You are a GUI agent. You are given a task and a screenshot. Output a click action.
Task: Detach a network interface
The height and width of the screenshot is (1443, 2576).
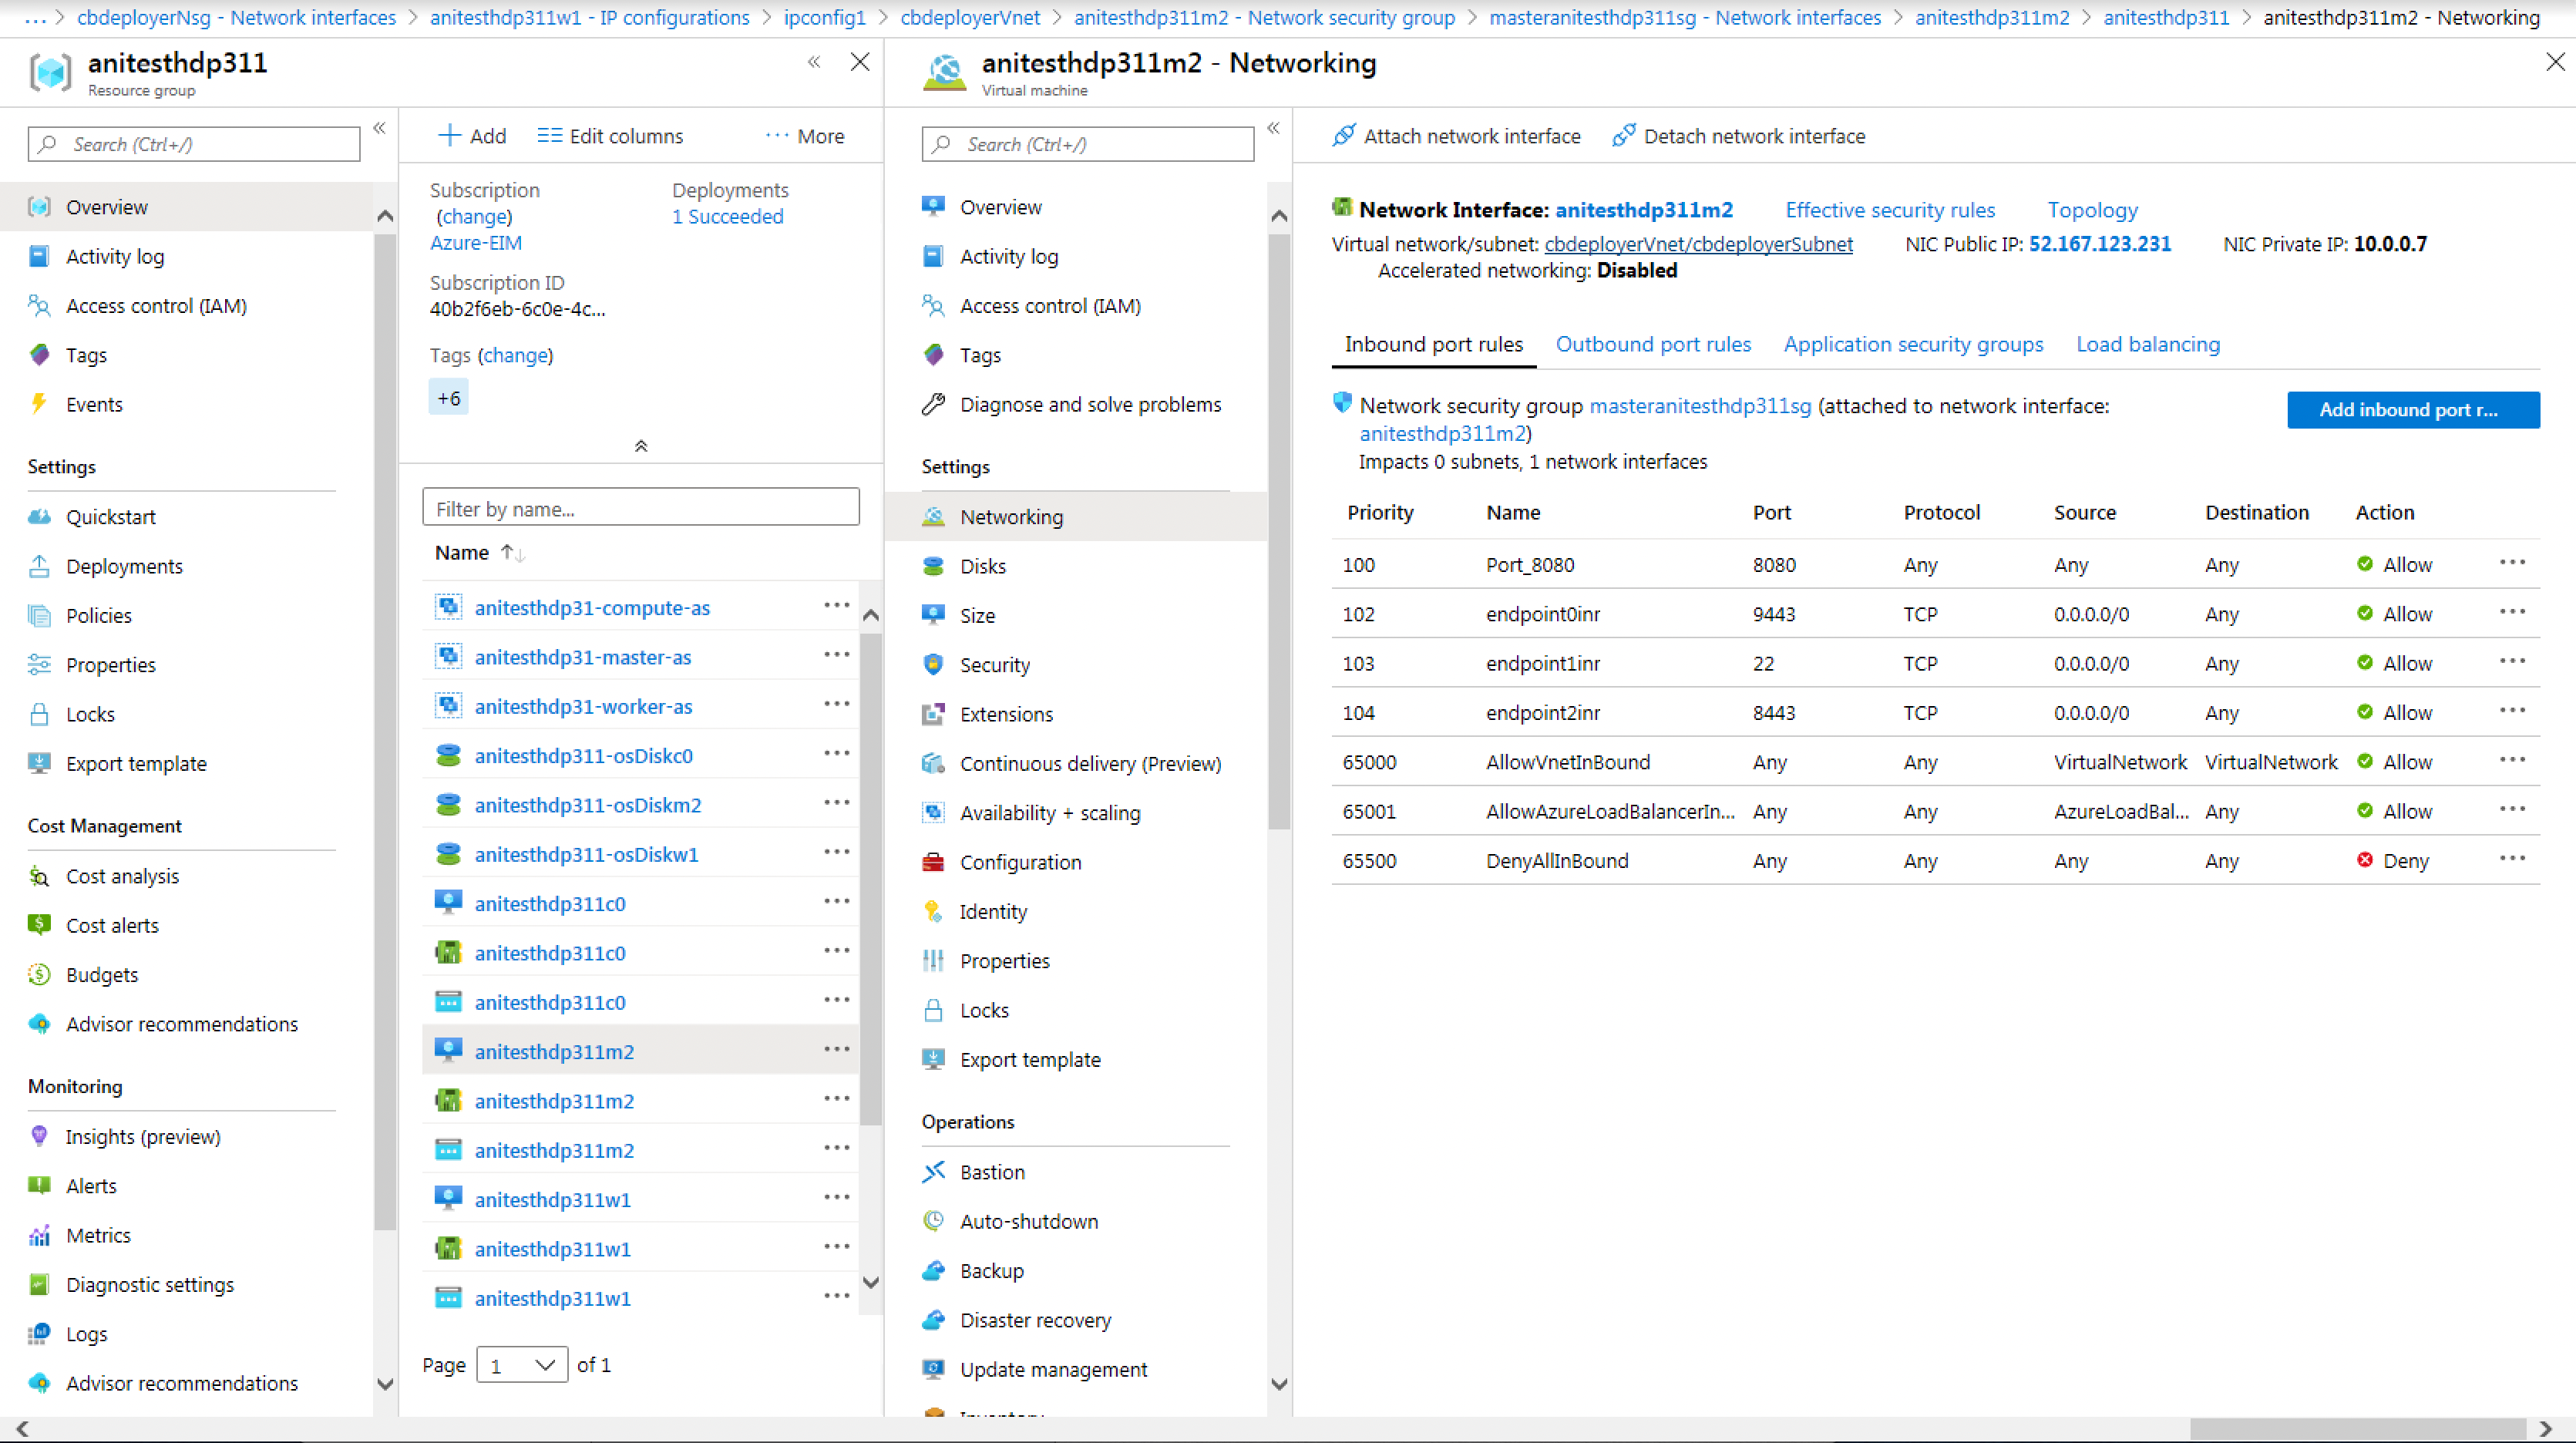click(1754, 136)
